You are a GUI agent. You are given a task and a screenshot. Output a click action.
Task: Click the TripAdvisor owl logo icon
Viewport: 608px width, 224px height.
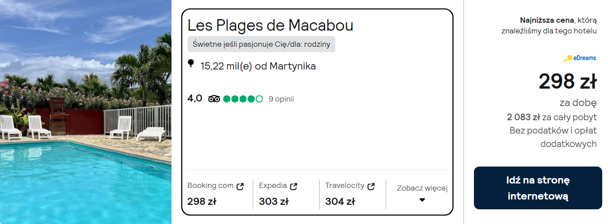(214, 99)
